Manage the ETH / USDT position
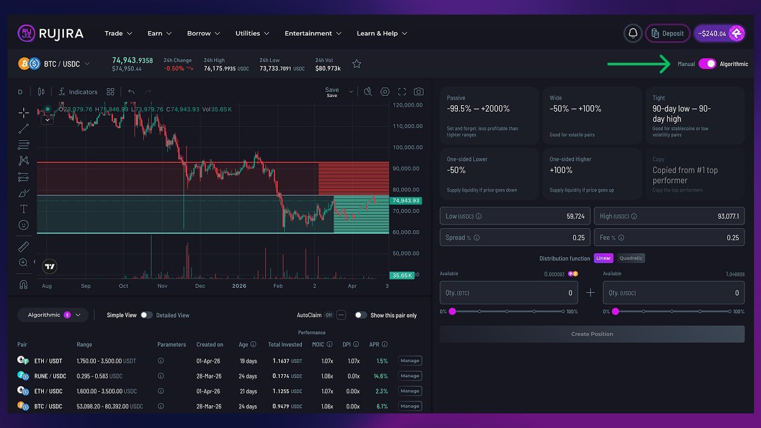761x428 pixels. [410, 361]
